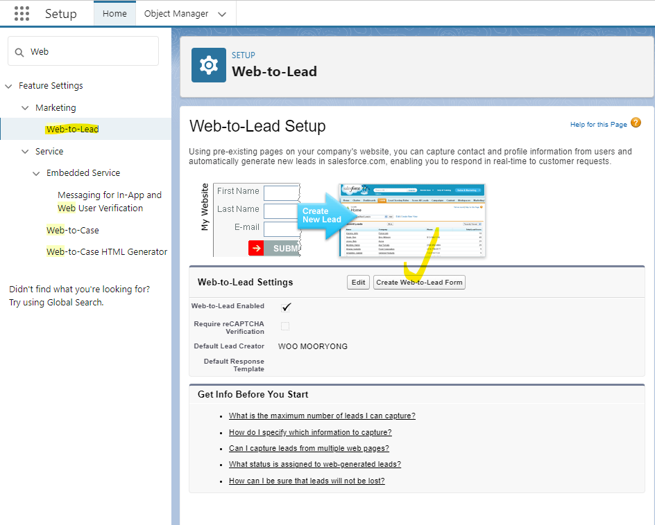Focus the Quick Find search field
The image size is (655, 525).
click(83, 51)
